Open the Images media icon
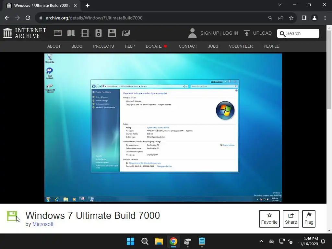 click(126, 33)
